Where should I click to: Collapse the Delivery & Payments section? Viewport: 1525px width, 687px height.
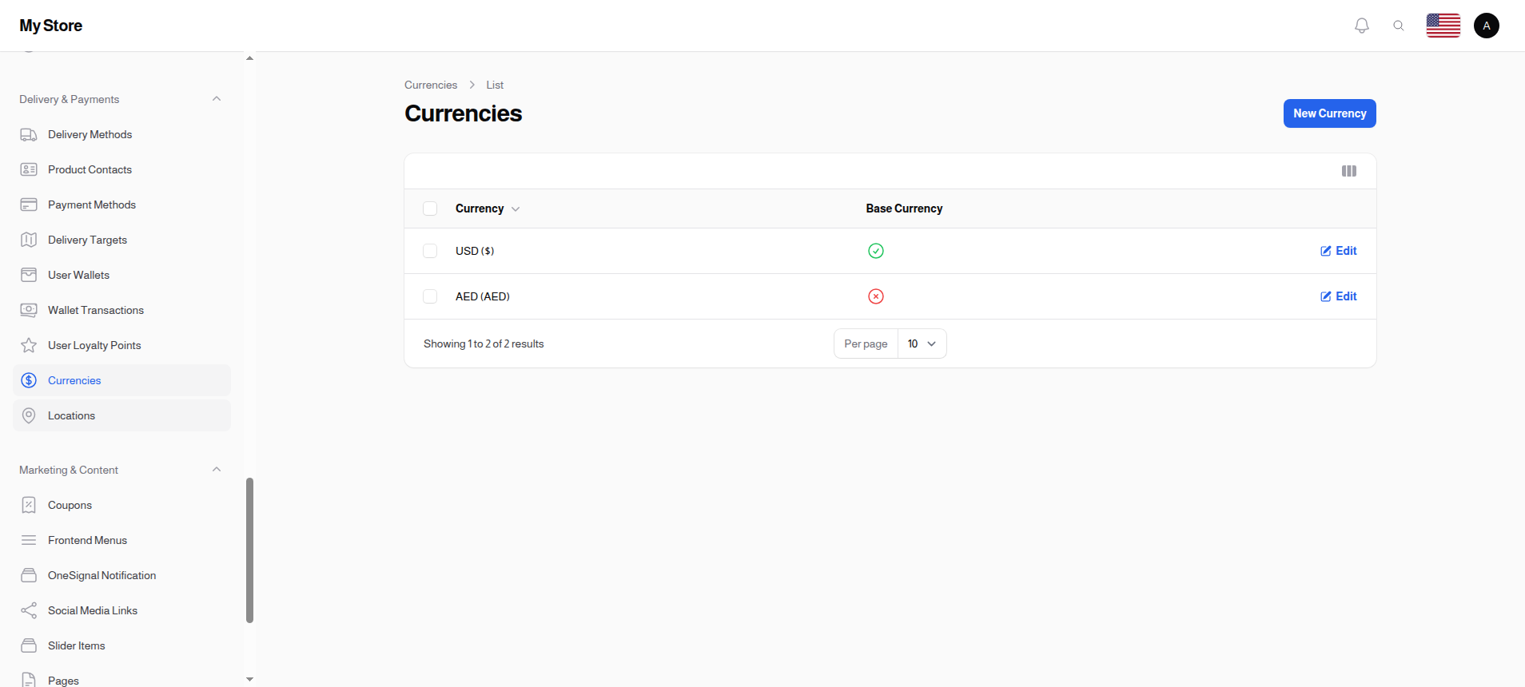pyautogui.click(x=216, y=99)
